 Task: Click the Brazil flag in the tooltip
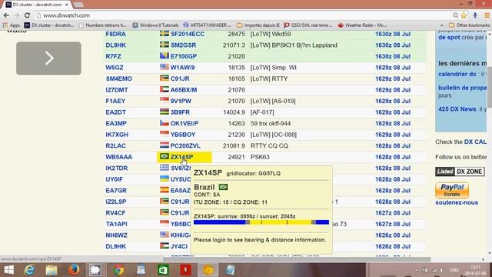click(223, 187)
